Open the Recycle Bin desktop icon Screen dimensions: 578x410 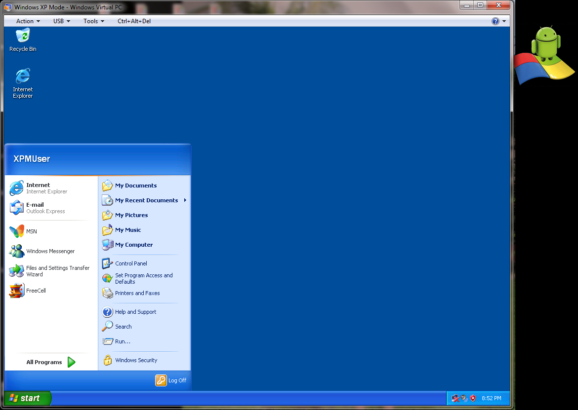click(x=23, y=40)
